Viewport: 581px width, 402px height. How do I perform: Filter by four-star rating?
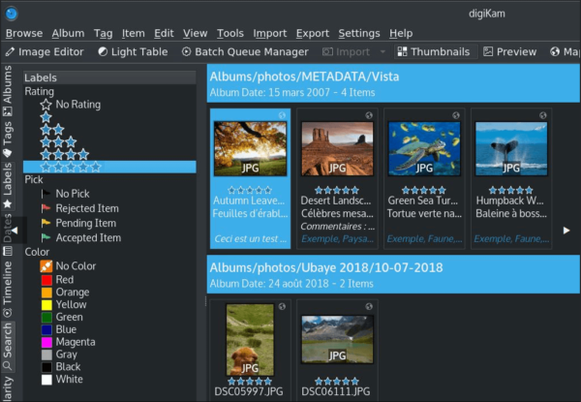coord(65,154)
